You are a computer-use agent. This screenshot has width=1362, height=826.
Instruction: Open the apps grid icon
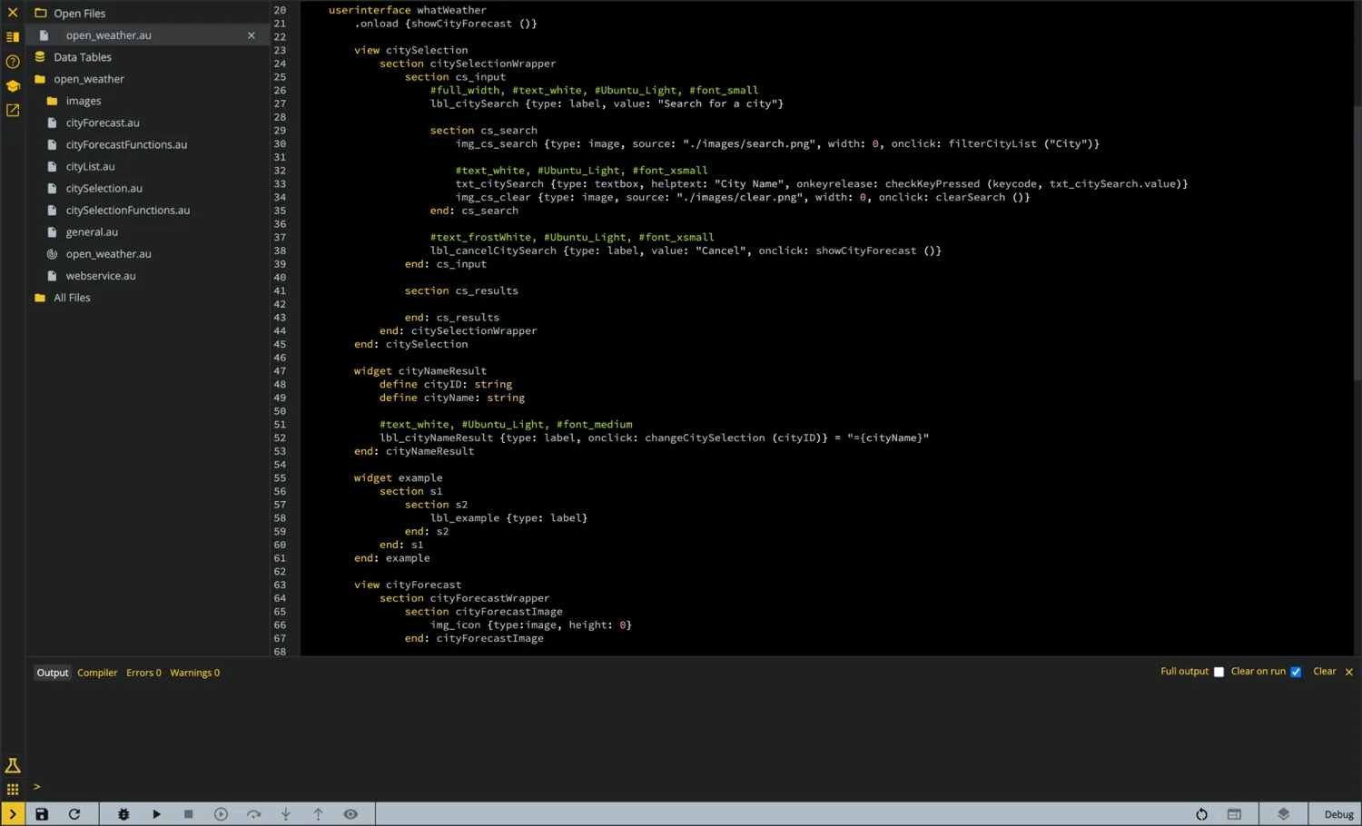13,790
